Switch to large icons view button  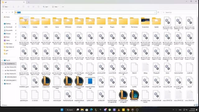click(x=197, y=105)
